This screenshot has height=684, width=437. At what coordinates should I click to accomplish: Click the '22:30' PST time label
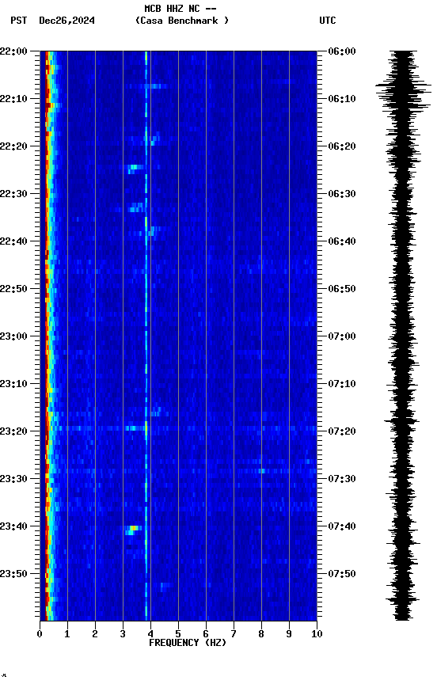point(13,194)
